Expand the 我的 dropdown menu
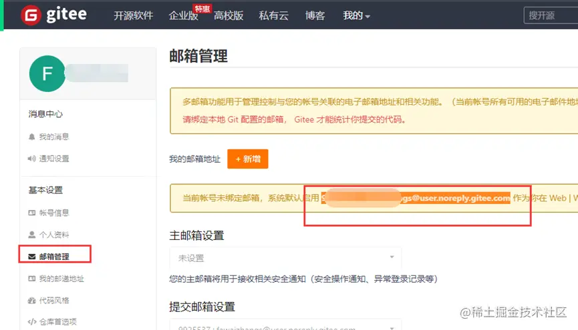Screen dimensions: 578x330 point(356,15)
